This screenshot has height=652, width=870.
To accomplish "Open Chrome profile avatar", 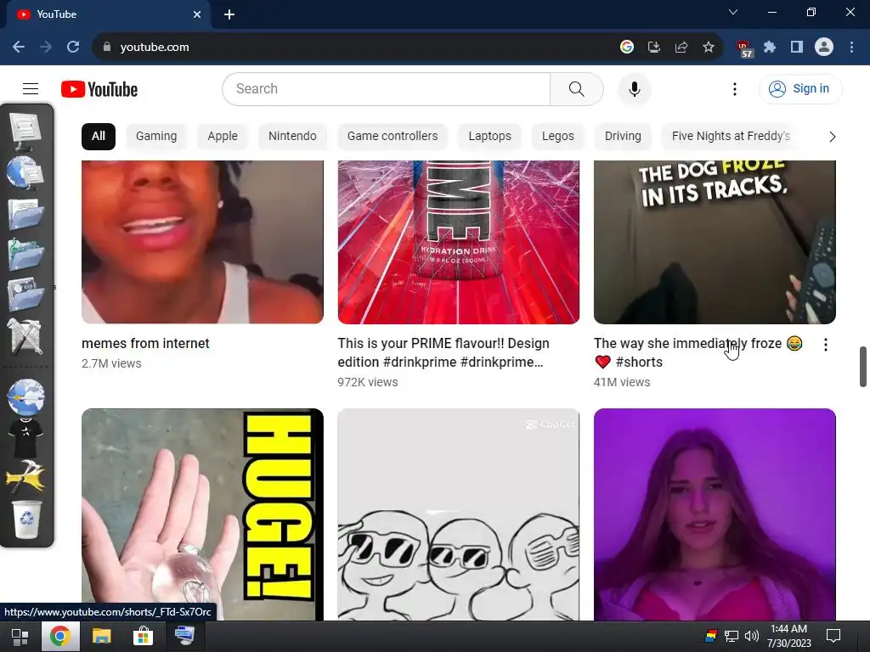I will pyautogui.click(x=824, y=48).
